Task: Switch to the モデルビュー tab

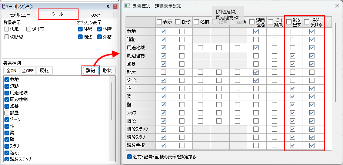Action: pos(20,14)
